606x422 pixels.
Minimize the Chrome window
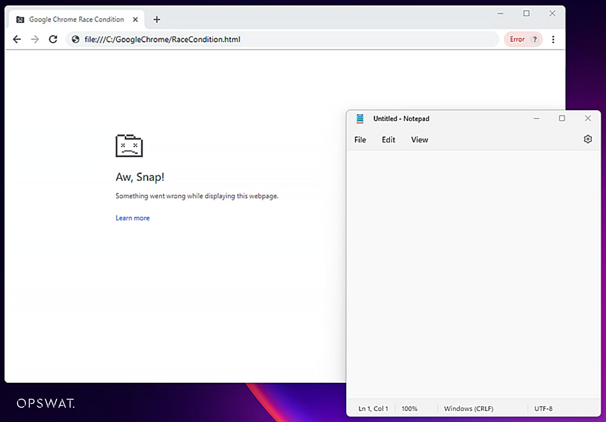point(500,13)
